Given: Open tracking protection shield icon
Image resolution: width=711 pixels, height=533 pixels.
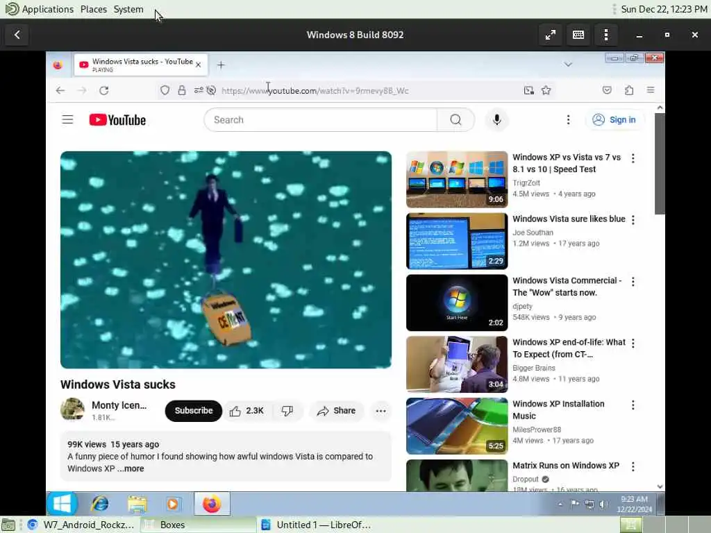Looking at the screenshot, I should 165,91.
